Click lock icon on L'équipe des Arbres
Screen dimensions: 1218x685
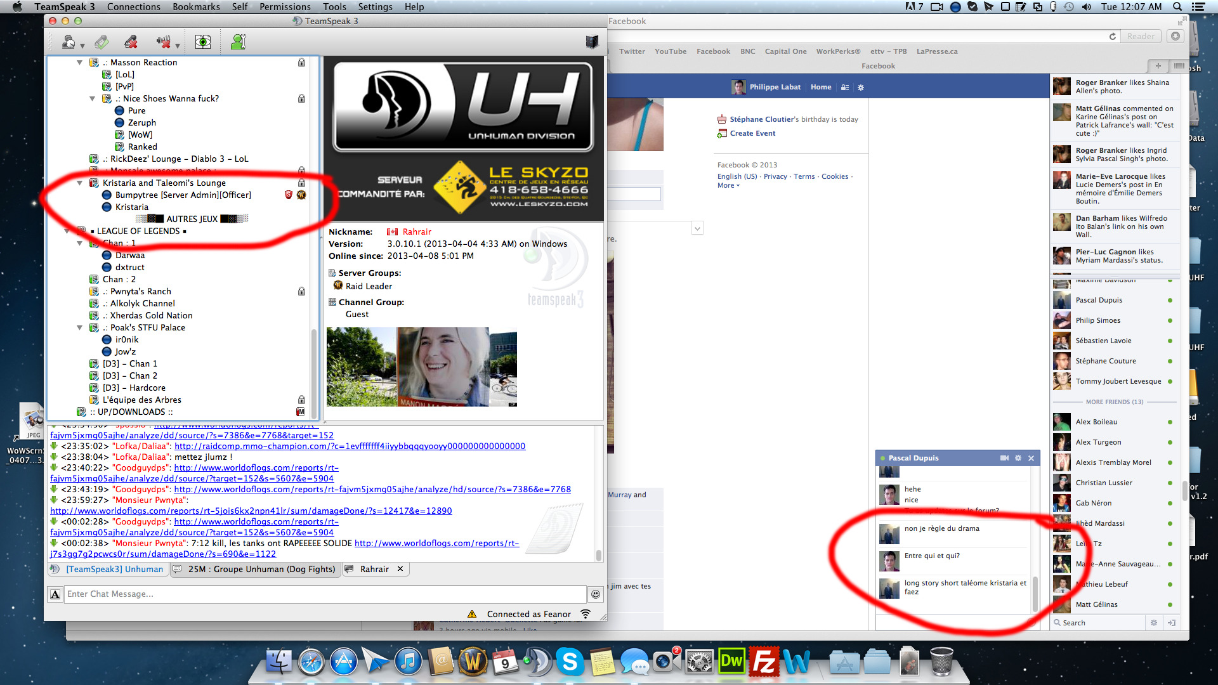301,400
